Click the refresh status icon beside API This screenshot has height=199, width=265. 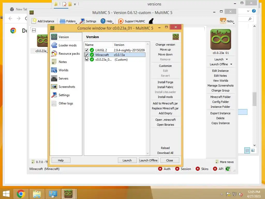pos(228,169)
